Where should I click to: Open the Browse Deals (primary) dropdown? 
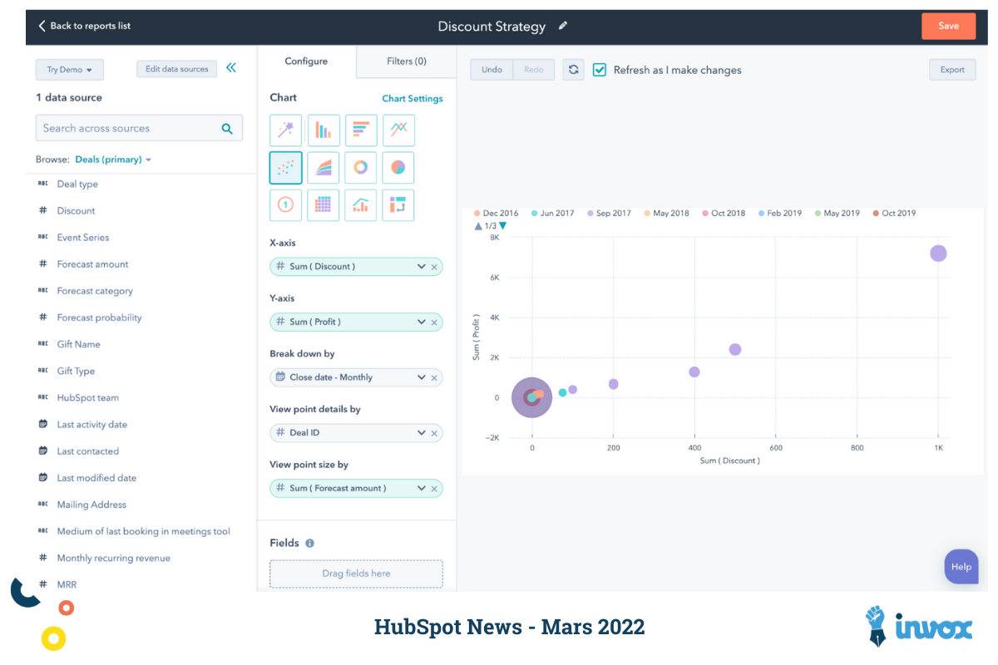[113, 160]
